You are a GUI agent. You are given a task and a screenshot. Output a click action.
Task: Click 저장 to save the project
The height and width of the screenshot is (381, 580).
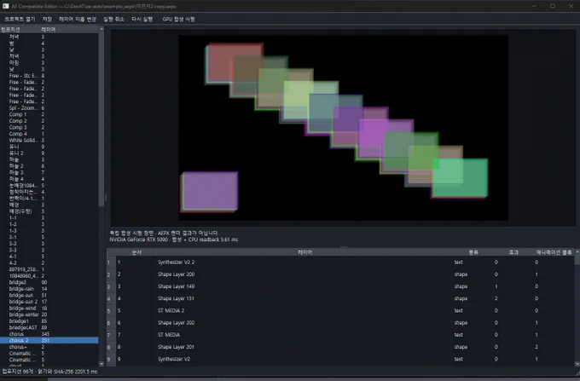(47, 20)
